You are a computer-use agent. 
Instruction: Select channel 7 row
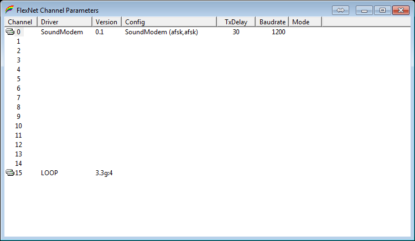pos(18,98)
